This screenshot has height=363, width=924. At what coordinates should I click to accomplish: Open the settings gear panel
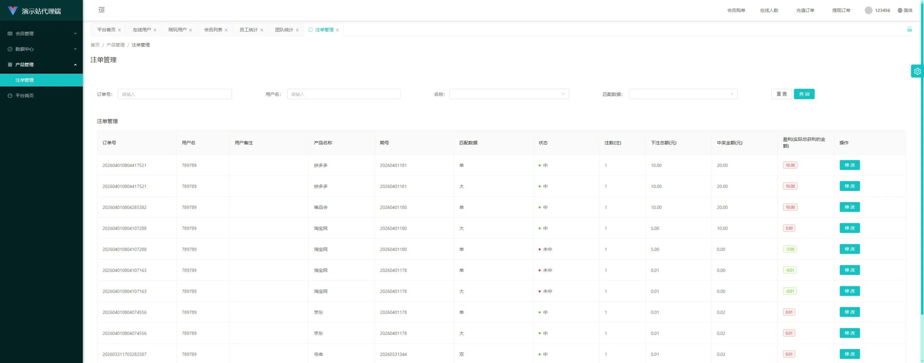(917, 71)
